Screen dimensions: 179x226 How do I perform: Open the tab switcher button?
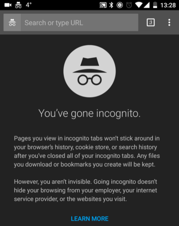point(151,23)
